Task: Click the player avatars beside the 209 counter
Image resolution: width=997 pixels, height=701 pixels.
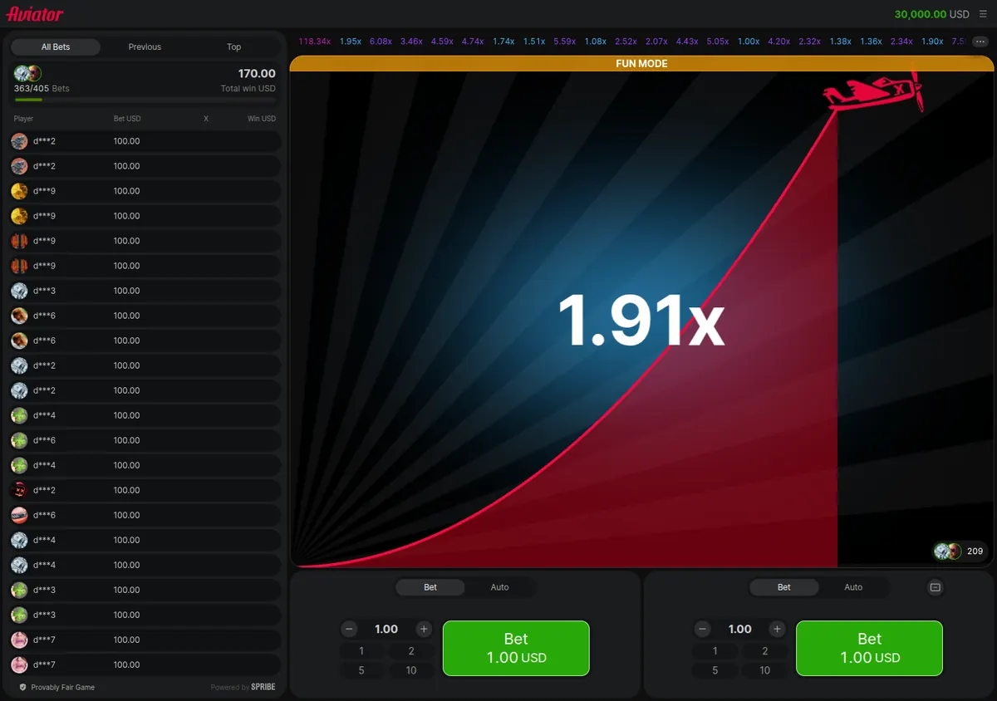Action: click(x=947, y=551)
